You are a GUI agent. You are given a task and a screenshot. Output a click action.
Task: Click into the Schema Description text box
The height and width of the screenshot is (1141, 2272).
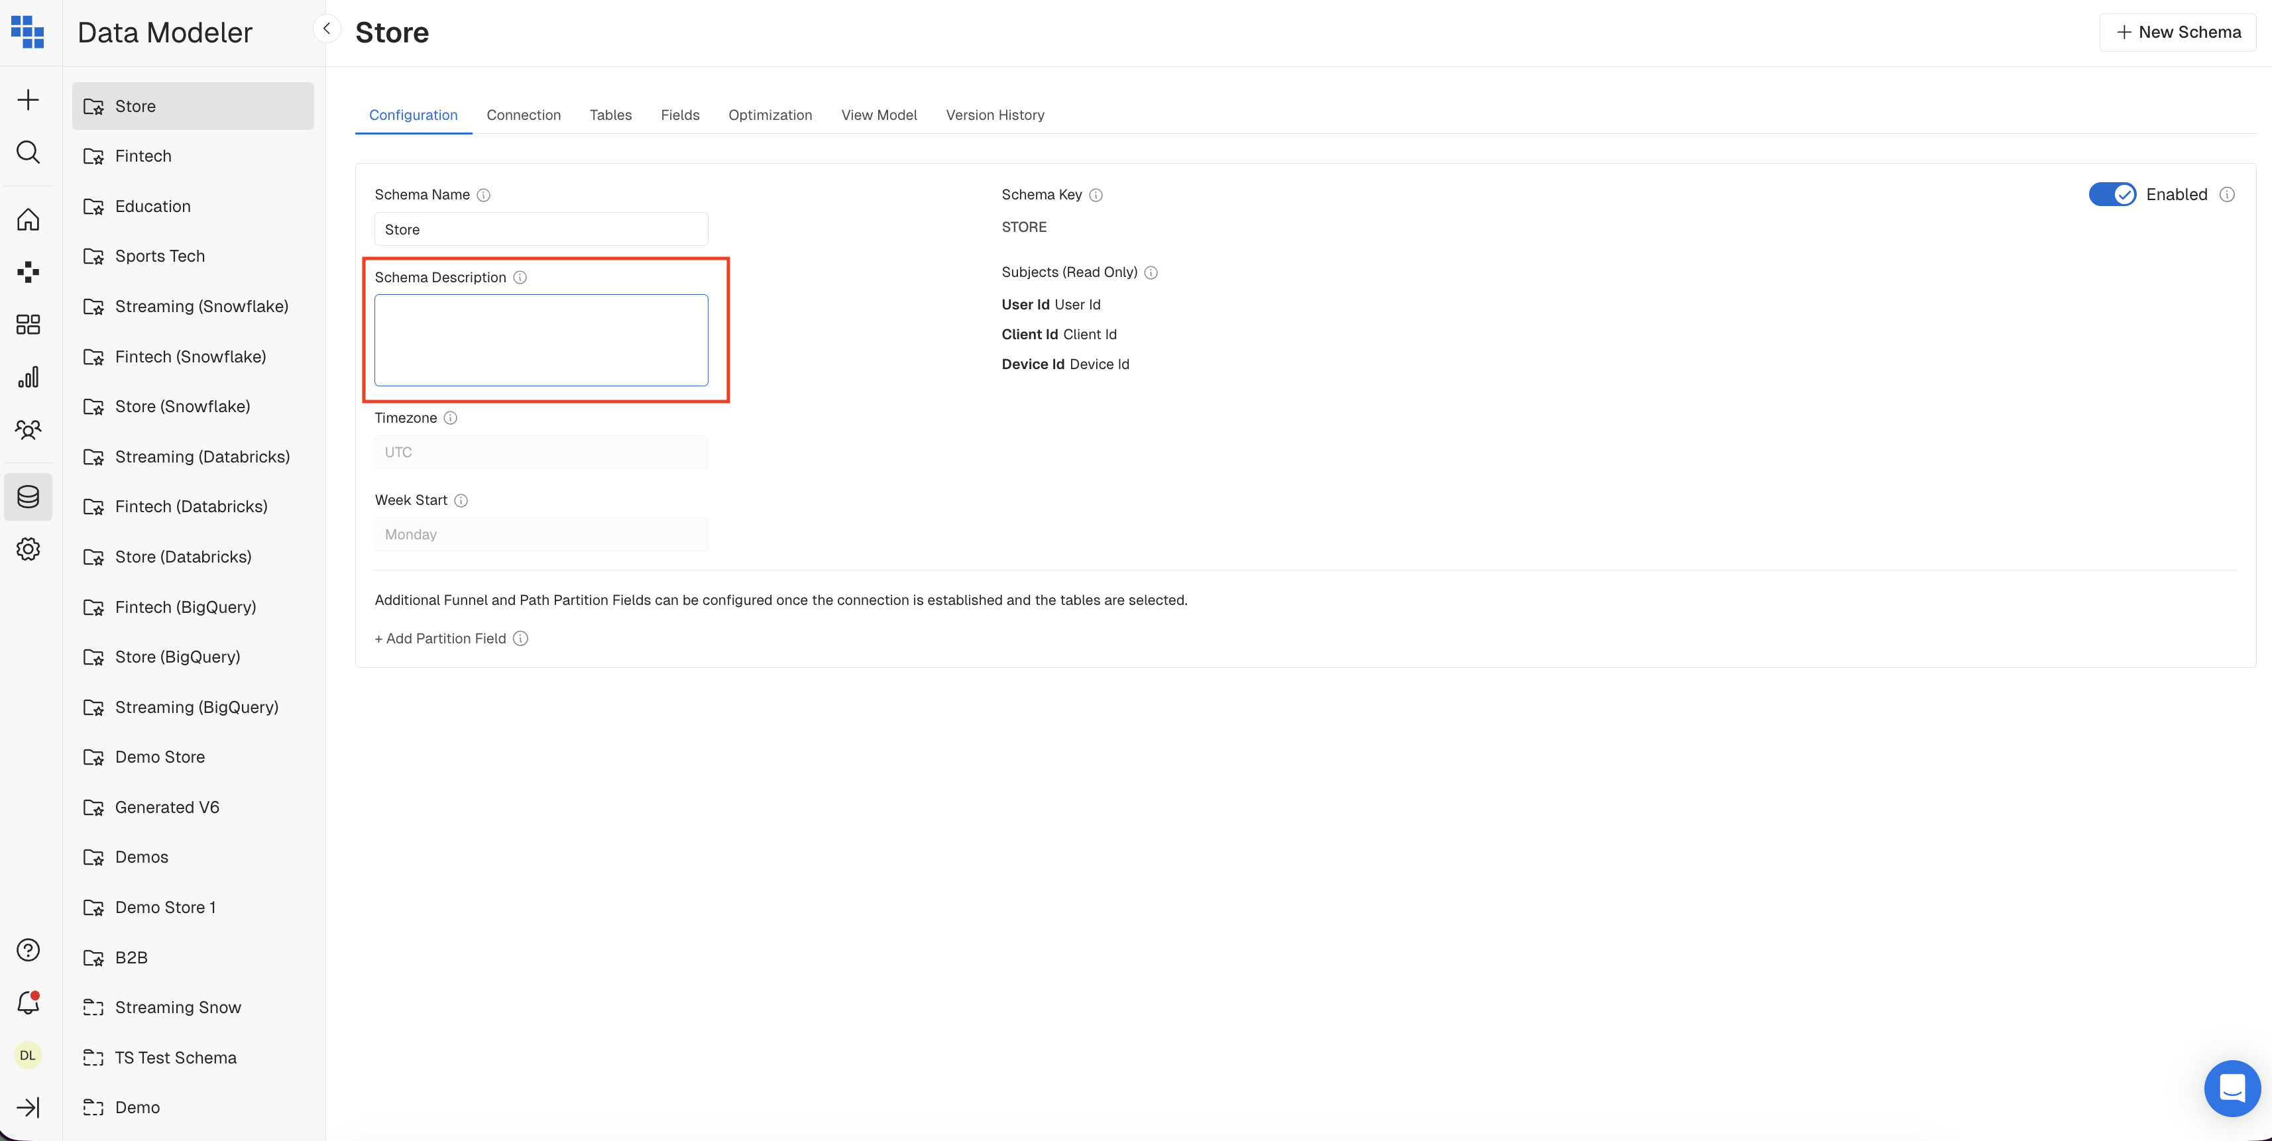tap(541, 341)
